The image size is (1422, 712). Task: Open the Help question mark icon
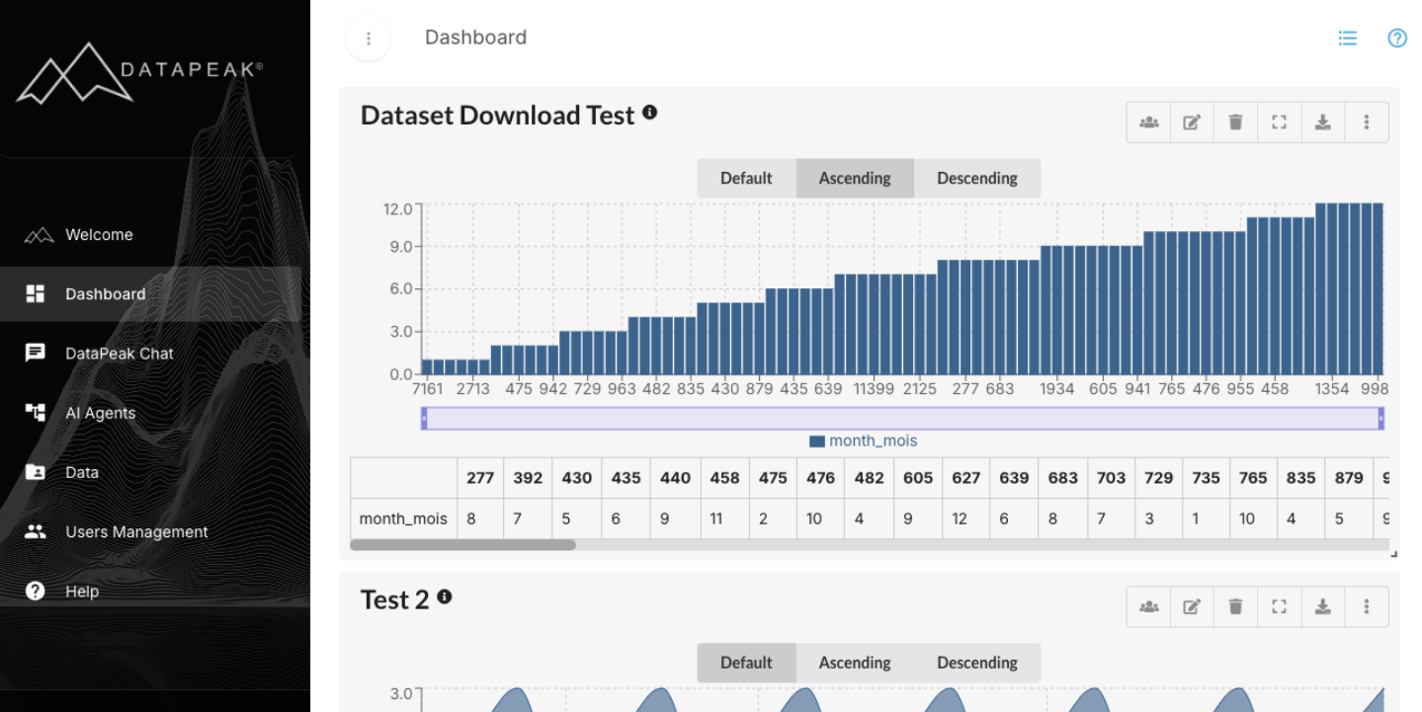pyautogui.click(x=1396, y=38)
